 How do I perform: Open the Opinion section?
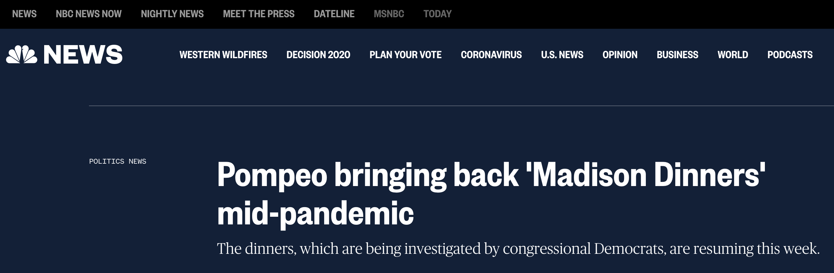coord(620,55)
